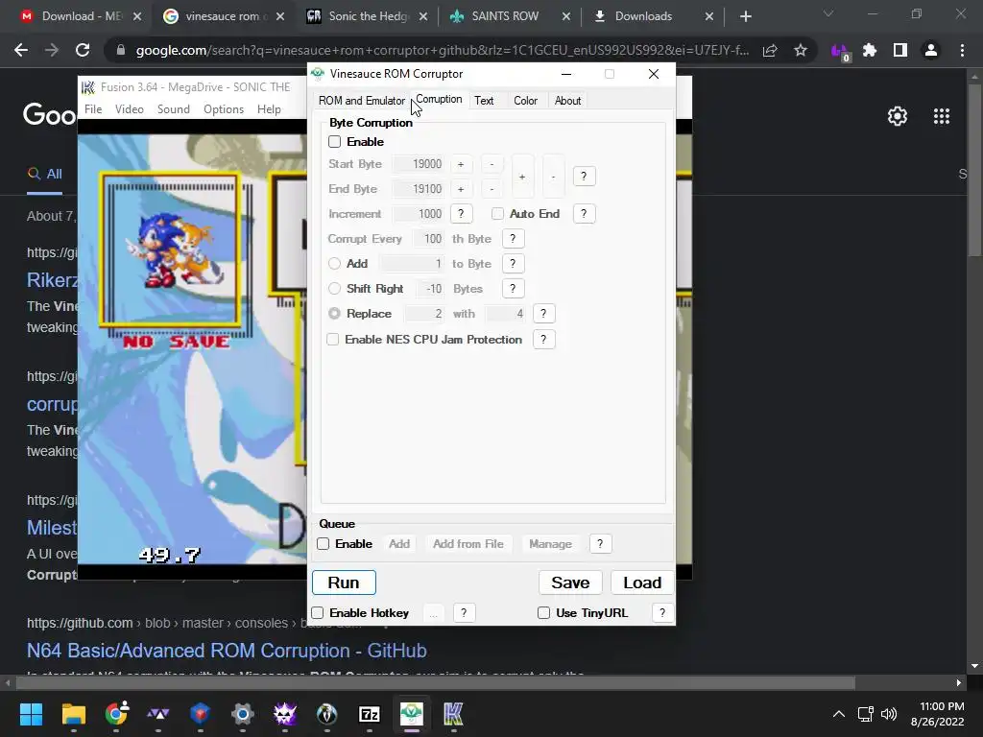Open help for Use TinyURL
The image size is (983, 737).
coord(662,613)
